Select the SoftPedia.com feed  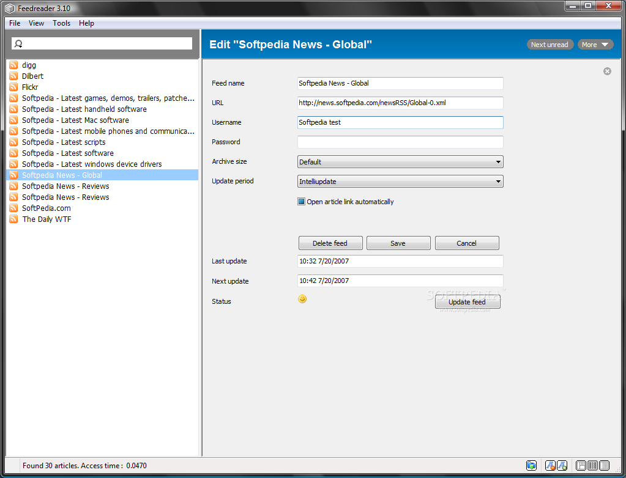point(102,208)
